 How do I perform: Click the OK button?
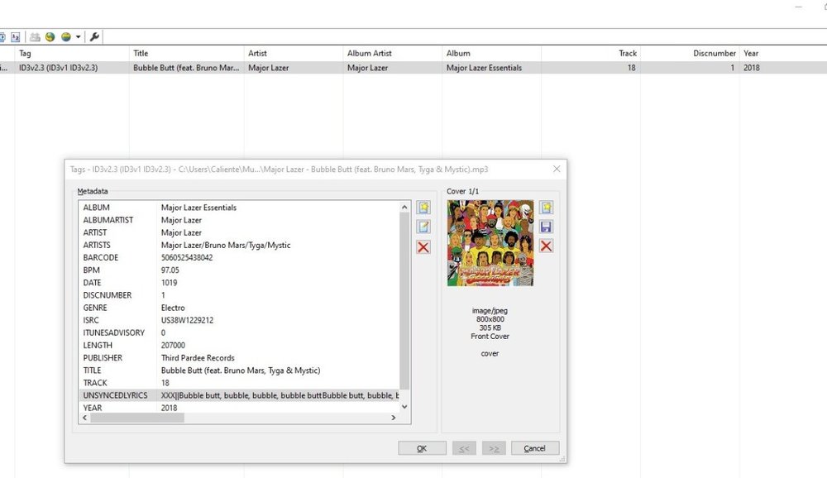click(x=422, y=447)
